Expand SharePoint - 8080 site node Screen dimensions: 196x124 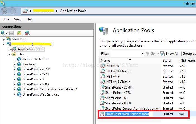(14, 85)
